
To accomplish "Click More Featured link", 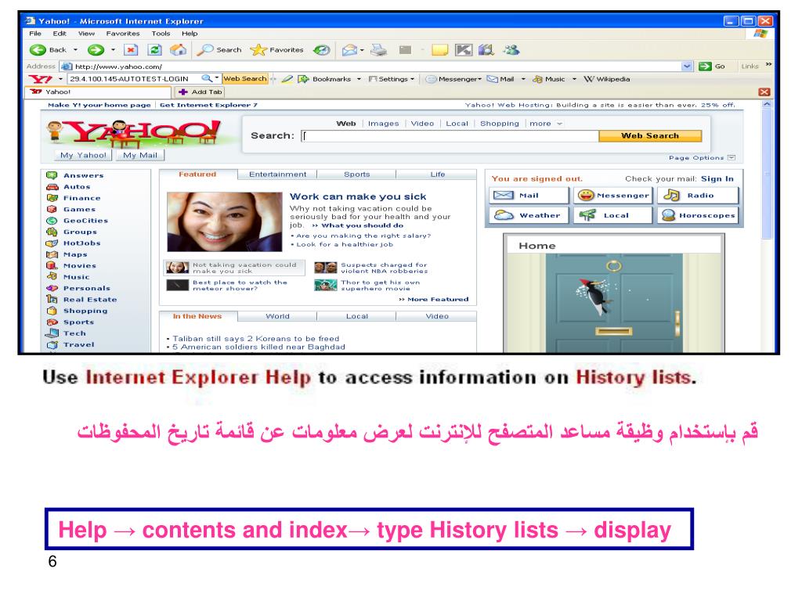I will click(x=434, y=300).
